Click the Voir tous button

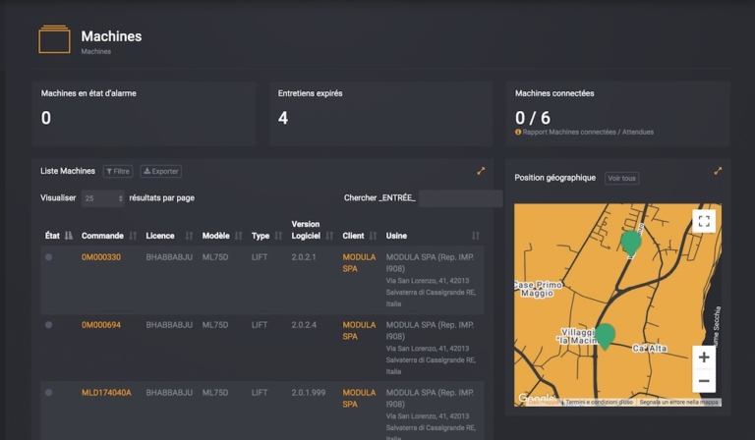[621, 178]
